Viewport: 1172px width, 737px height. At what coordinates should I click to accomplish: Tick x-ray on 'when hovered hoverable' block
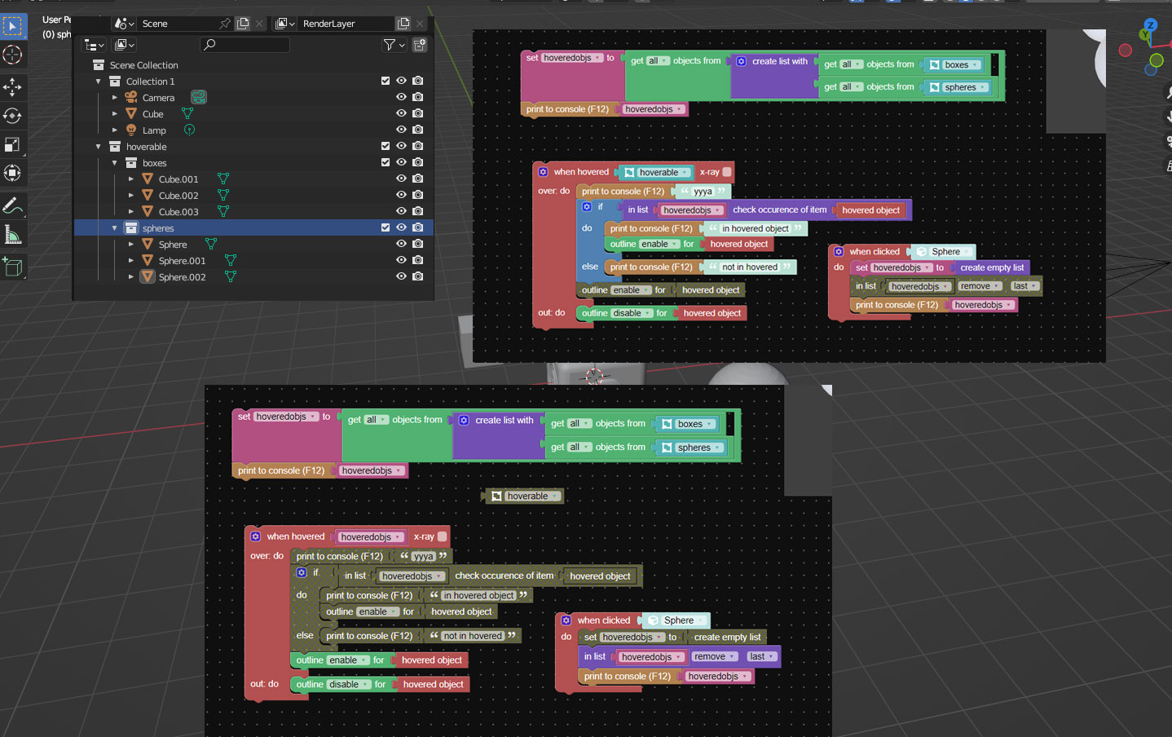[727, 172]
